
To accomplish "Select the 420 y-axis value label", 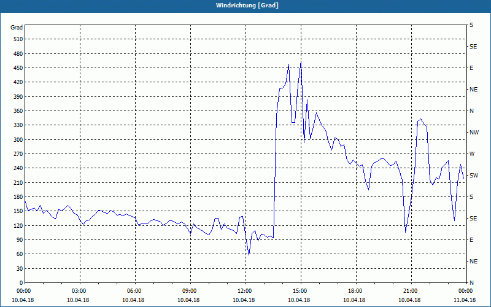I will (18, 82).
